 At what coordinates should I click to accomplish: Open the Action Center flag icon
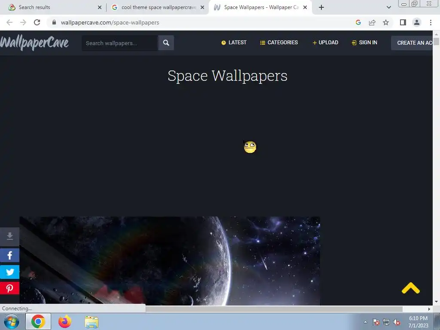(x=376, y=322)
